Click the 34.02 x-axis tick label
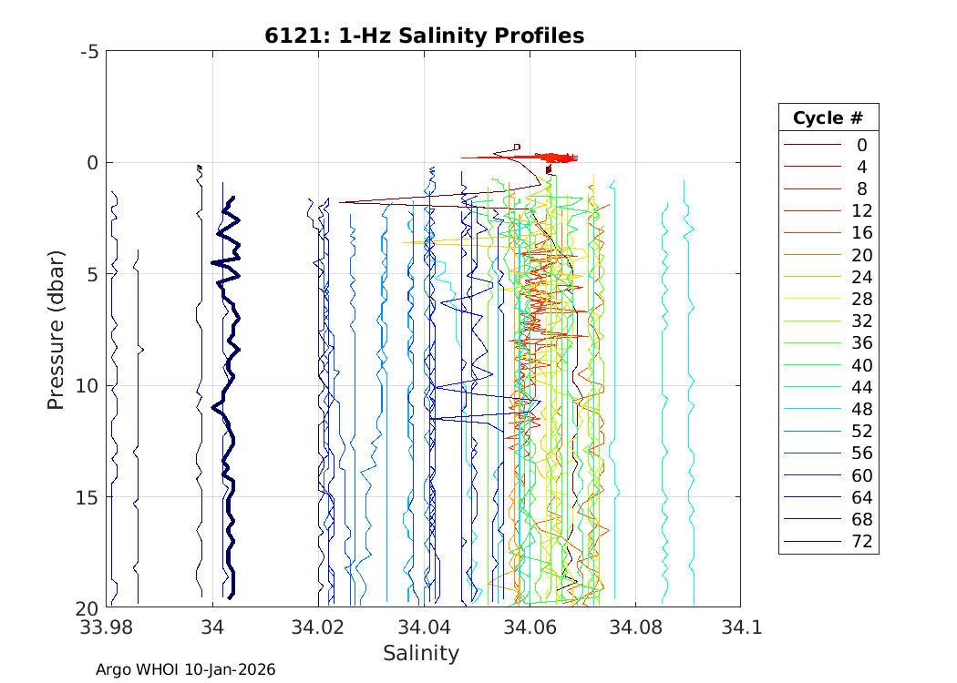Screen dimensions: 957x683 click(x=318, y=627)
